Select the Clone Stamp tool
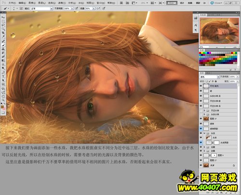 pos(3,49)
